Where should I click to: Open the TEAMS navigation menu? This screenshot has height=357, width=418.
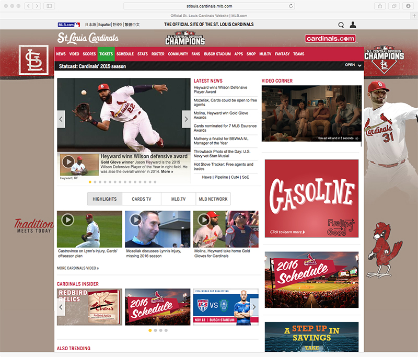(298, 54)
